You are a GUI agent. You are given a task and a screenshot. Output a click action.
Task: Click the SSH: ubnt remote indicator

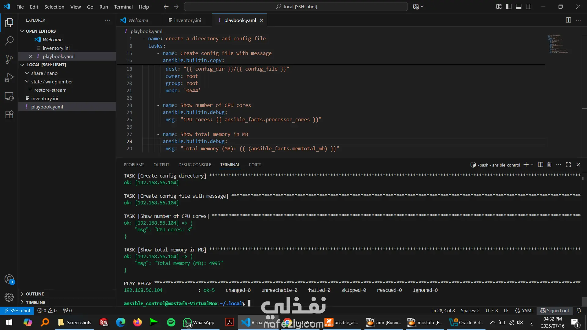[x=17, y=310]
